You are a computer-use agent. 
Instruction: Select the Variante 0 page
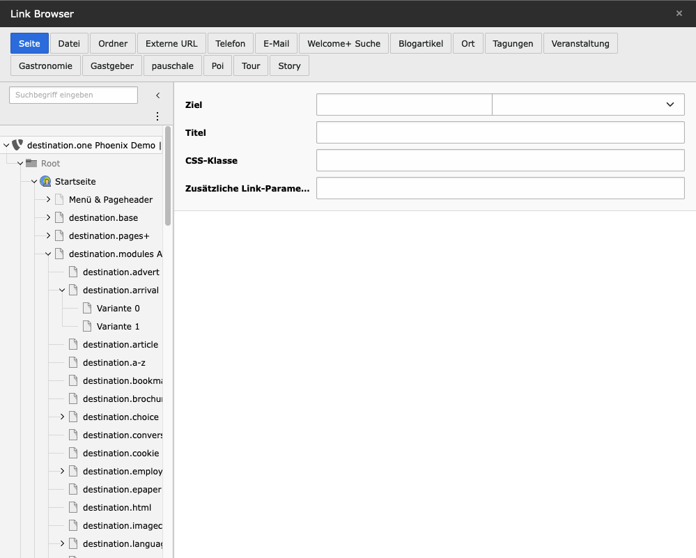(x=118, y=308)
